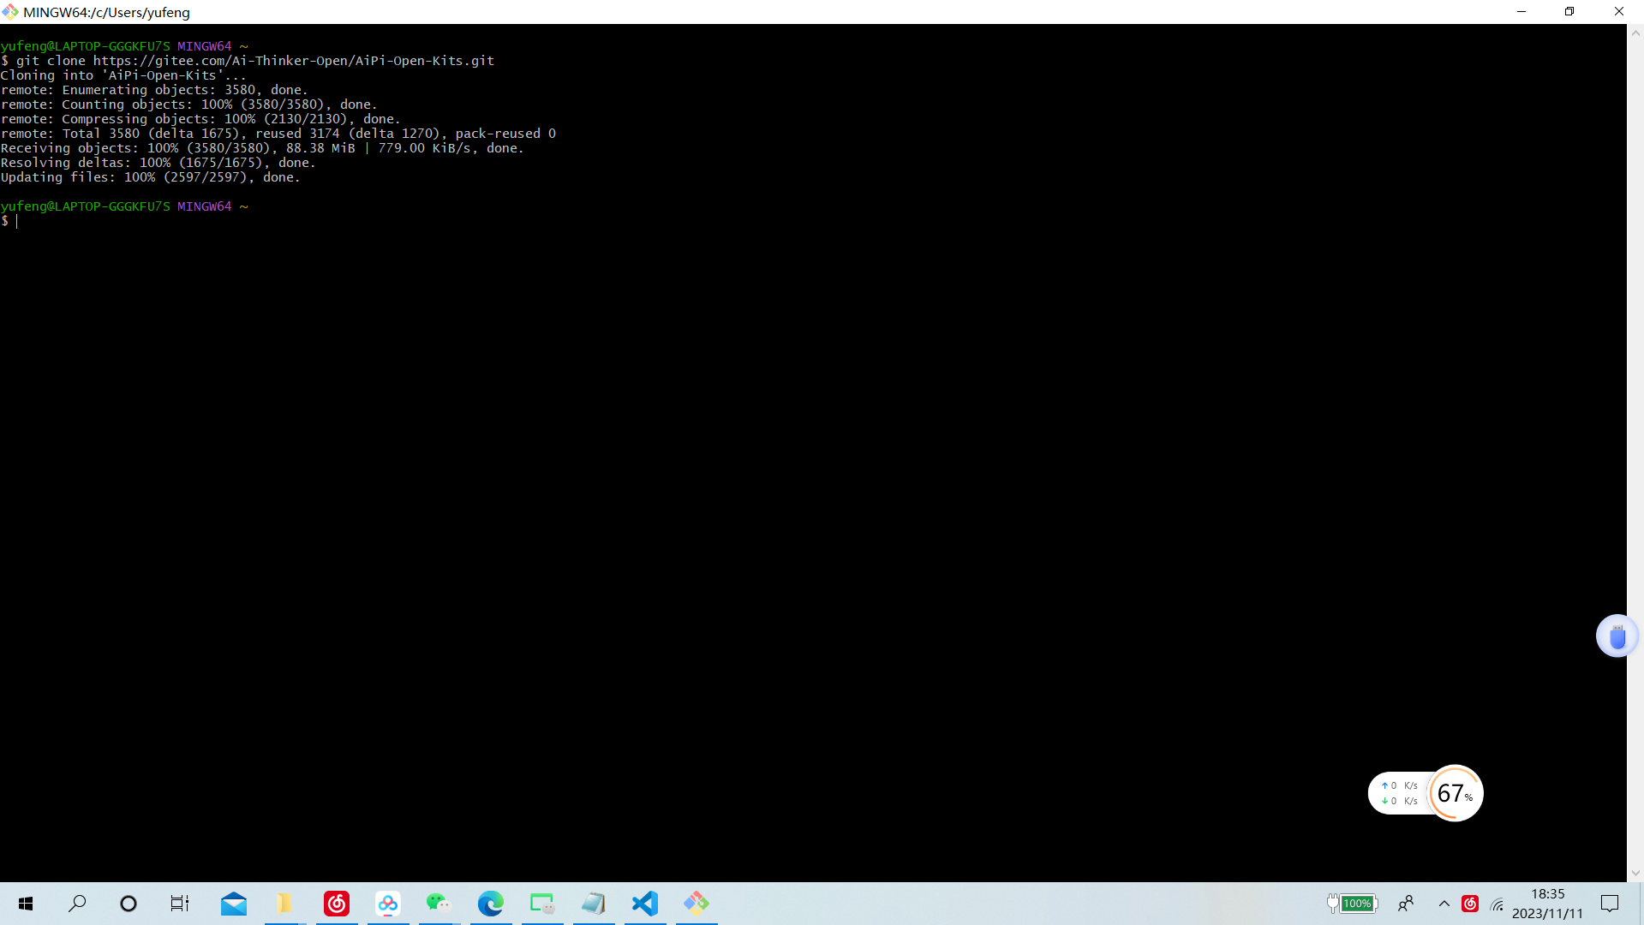
Task: Switch to Visual Studio Code
Action: tap(645, 904)
